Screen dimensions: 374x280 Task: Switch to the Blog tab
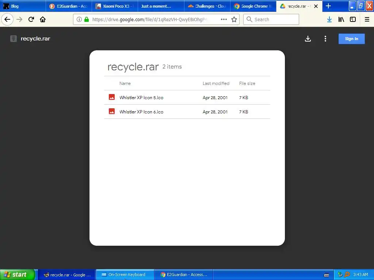pyautogui.click(x=23, y=6)
